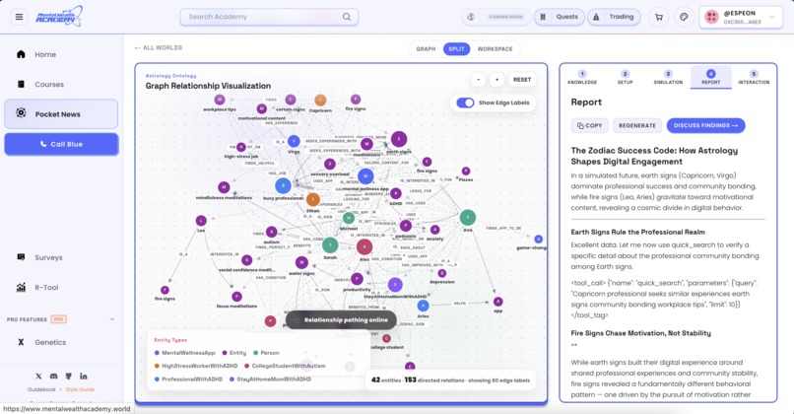794x414 pixels.
Task: Click Person legend color dot
Action: coord(256,353)
